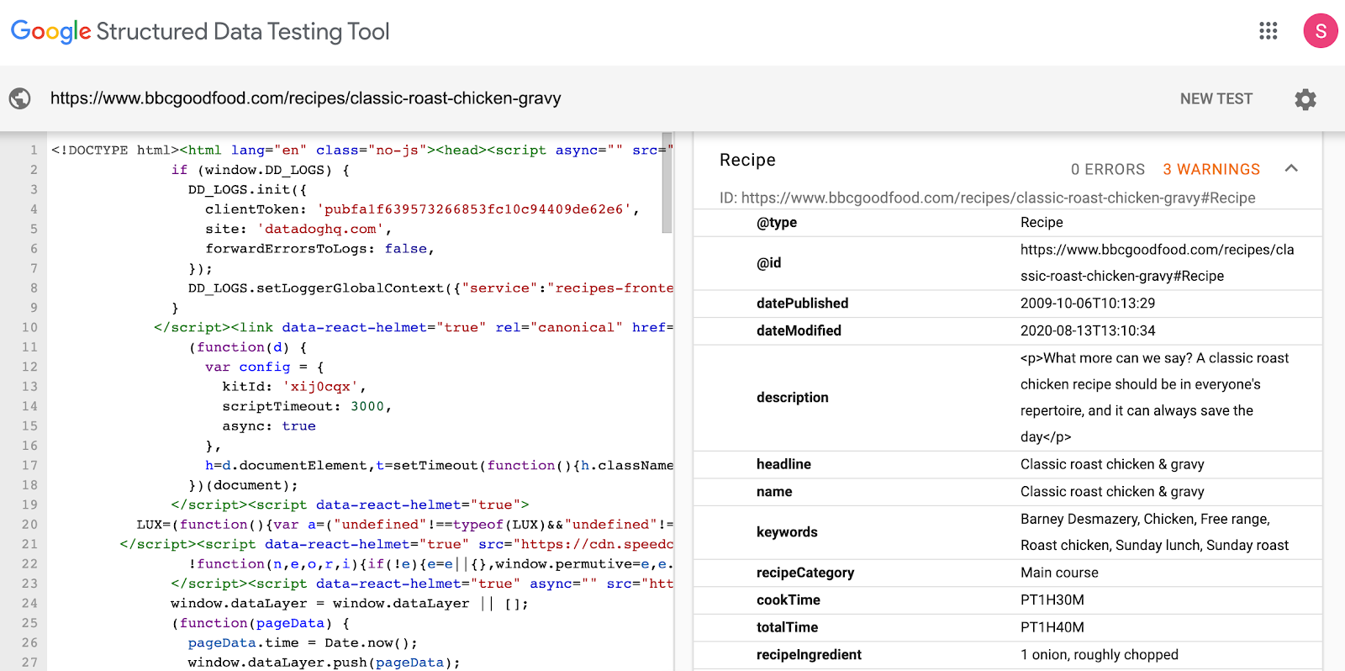Select the value 2020-08-13T13:10:34
This screenshot has height=671, width=1345.
pos(1088,330)
